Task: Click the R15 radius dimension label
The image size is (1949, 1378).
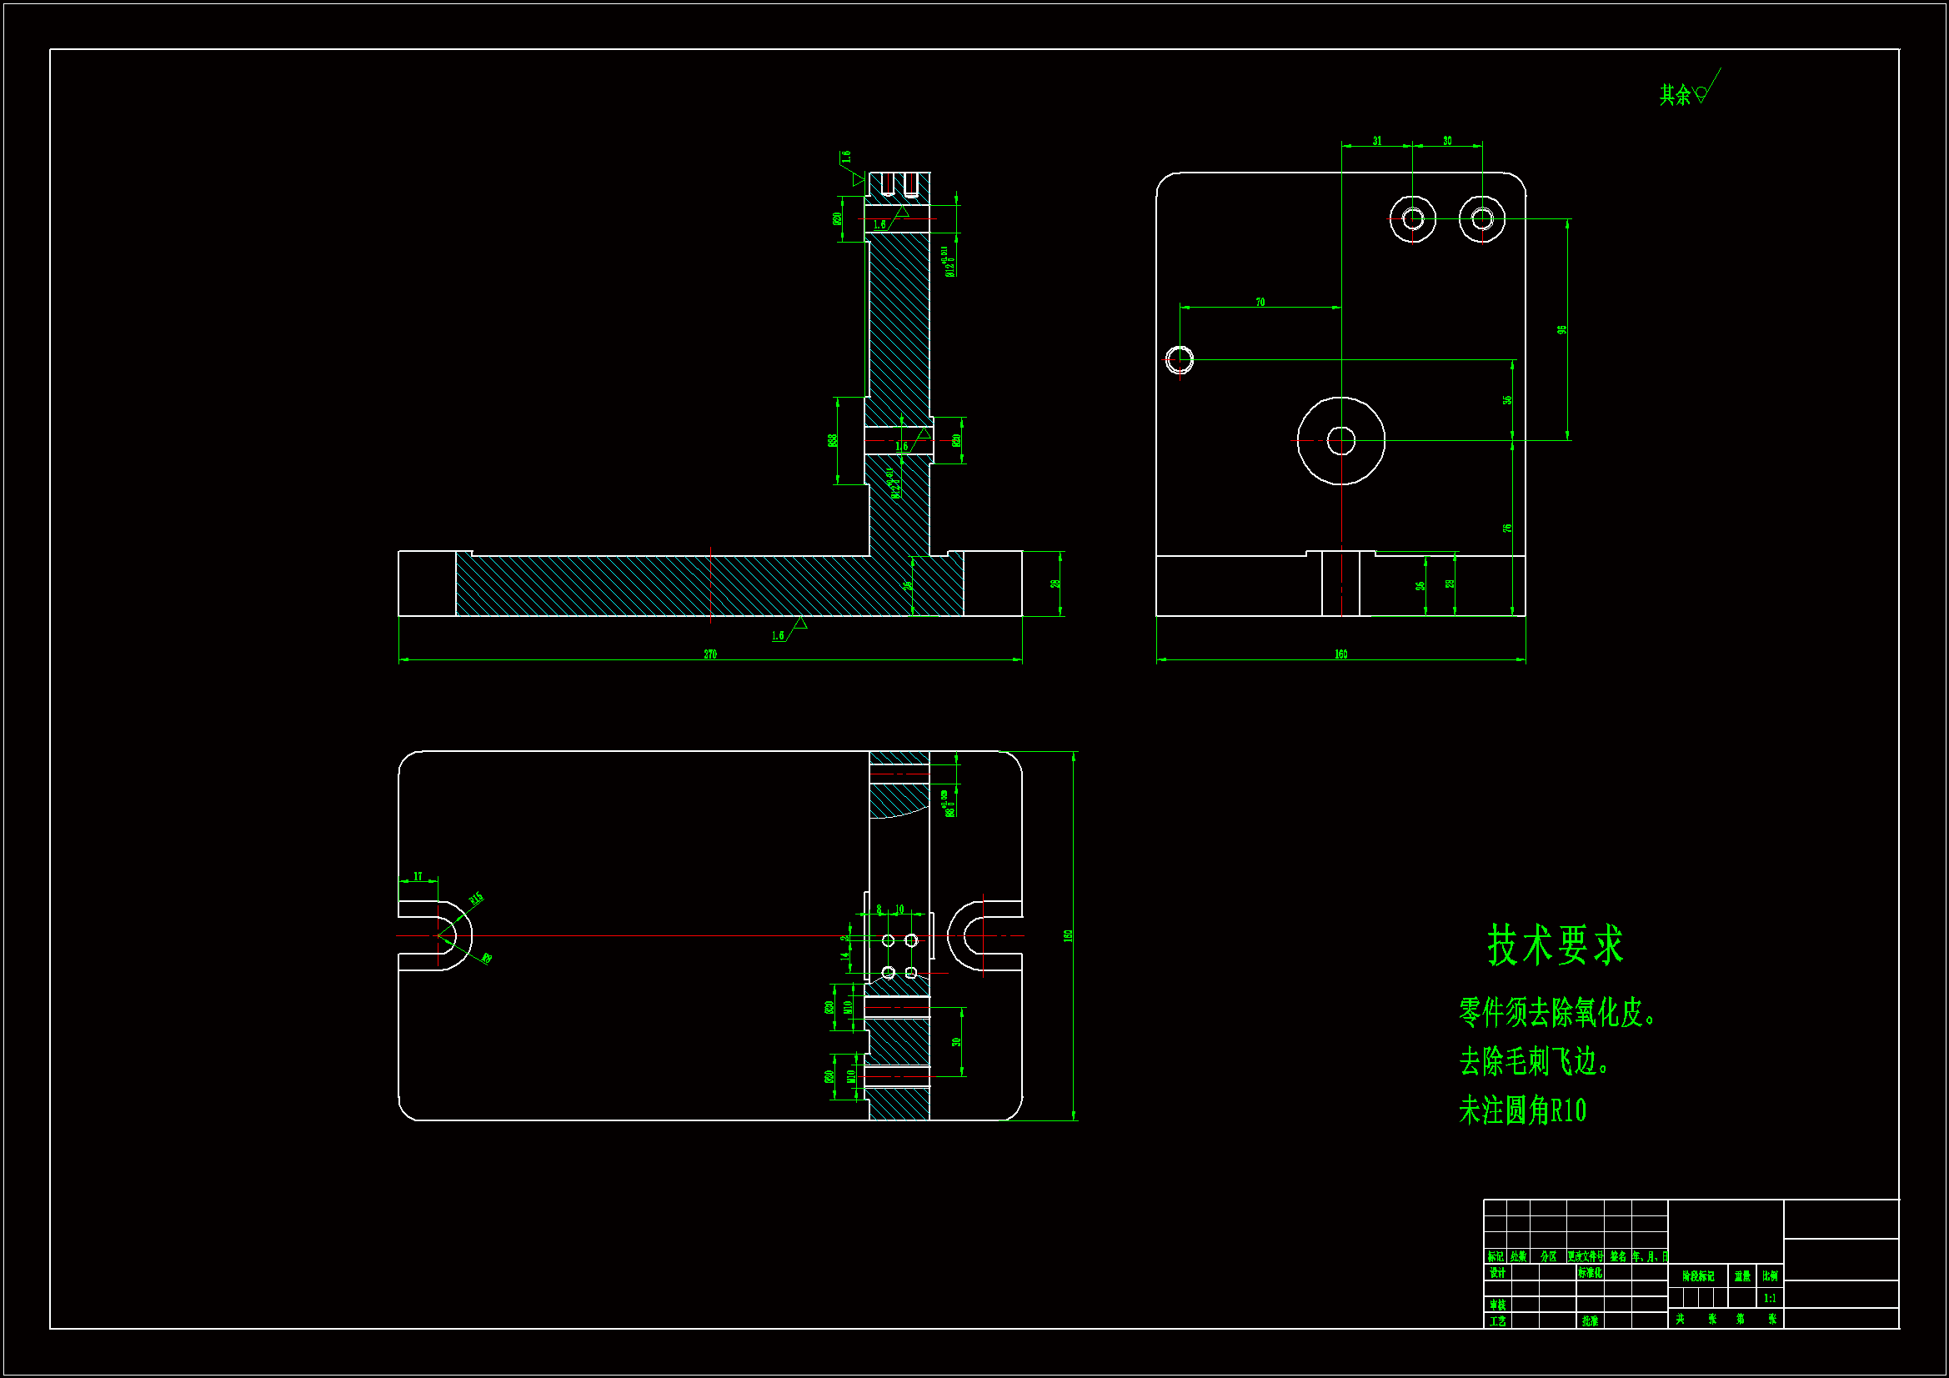Action: click(476, 899)
